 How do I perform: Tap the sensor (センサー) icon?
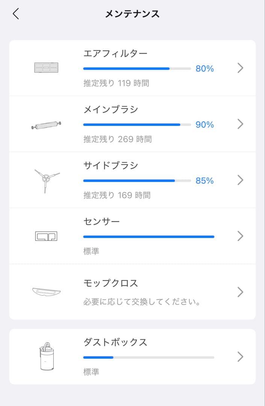(x=46, y=236)
